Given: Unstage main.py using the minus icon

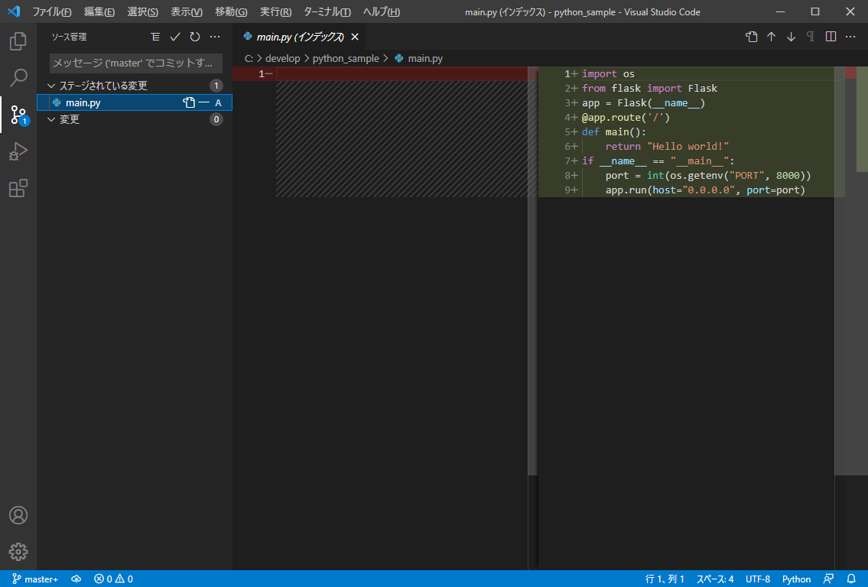Looking at the screenshot, I should tap(204, 102).
